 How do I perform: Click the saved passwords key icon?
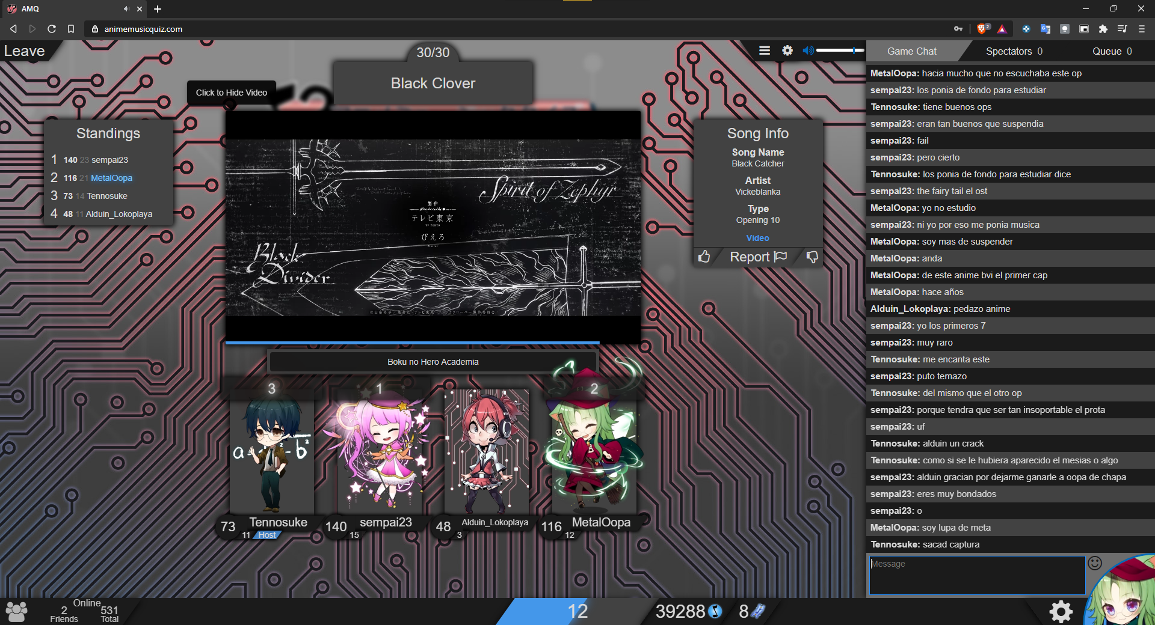point(958,29)
